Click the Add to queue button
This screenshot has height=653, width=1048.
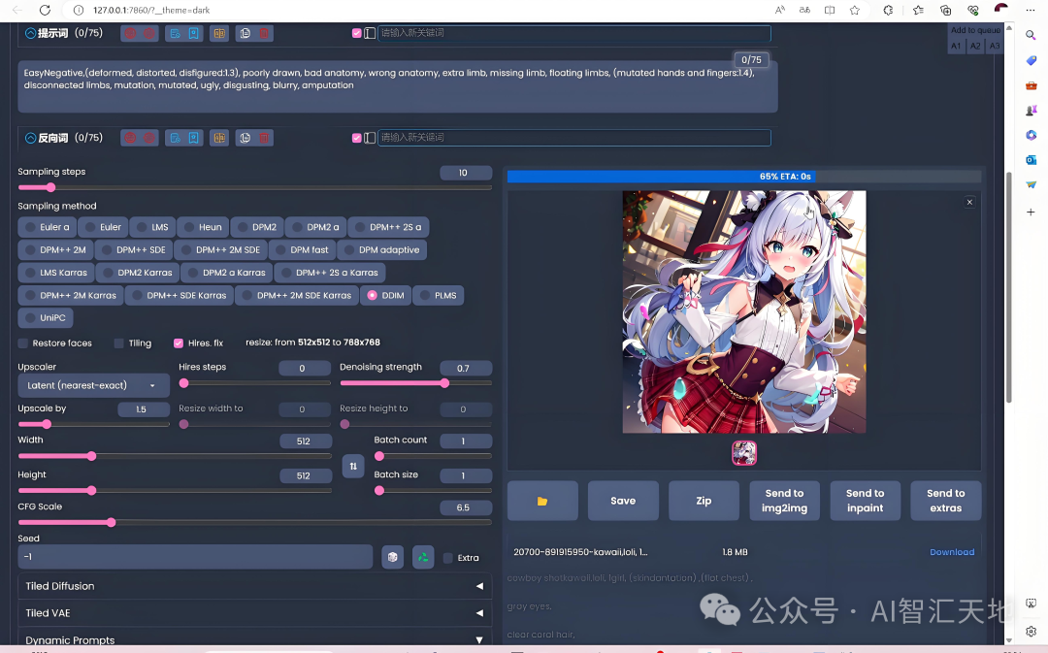[975, 30]
